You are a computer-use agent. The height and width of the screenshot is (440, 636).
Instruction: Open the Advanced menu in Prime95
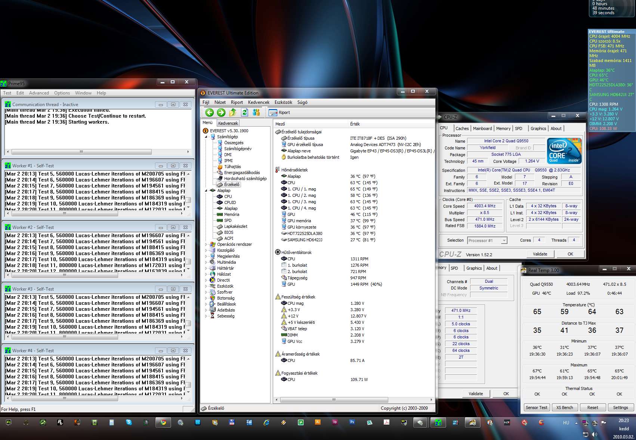click(39, 93)
